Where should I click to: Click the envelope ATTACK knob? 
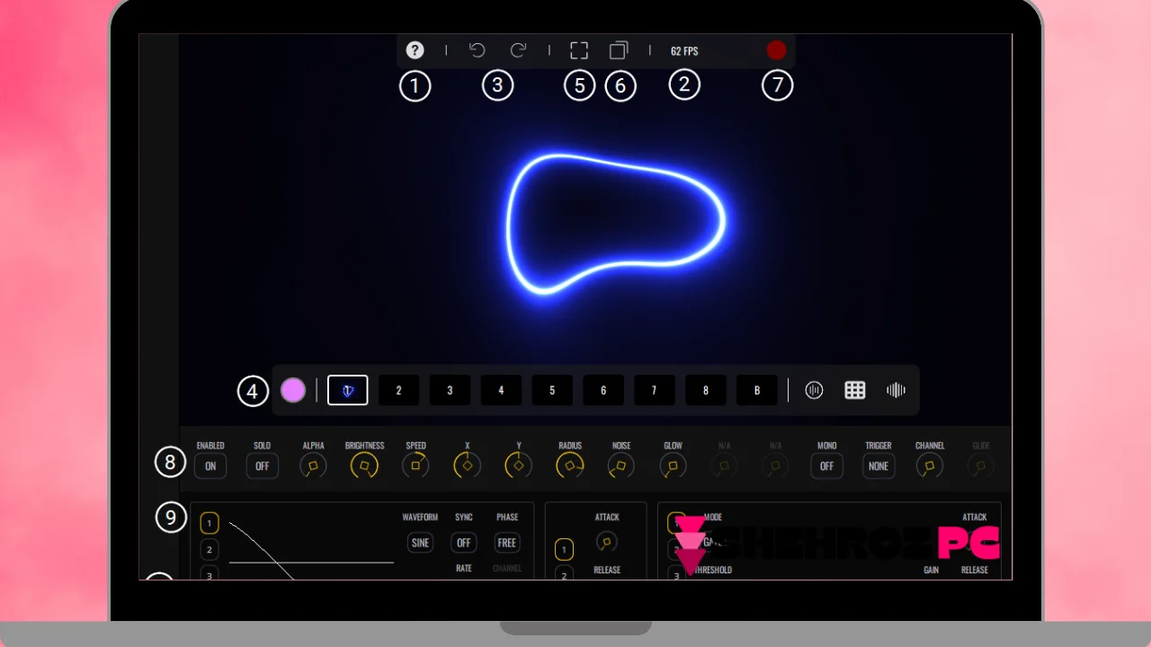pyautogui.click(x=607, y=542)
